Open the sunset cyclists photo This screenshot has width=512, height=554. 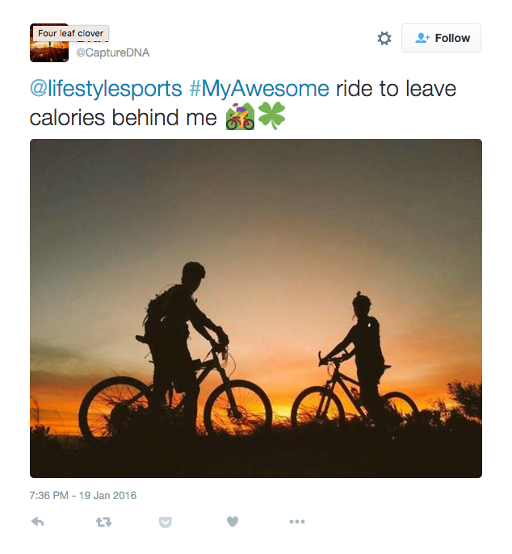[x=256, y=308]
